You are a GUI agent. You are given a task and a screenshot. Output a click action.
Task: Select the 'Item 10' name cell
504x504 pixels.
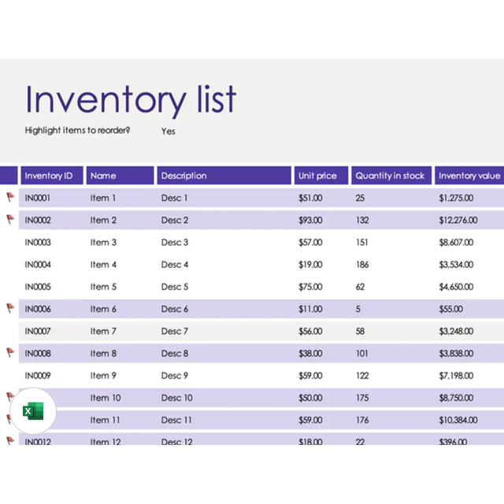[x=106, y=398]
